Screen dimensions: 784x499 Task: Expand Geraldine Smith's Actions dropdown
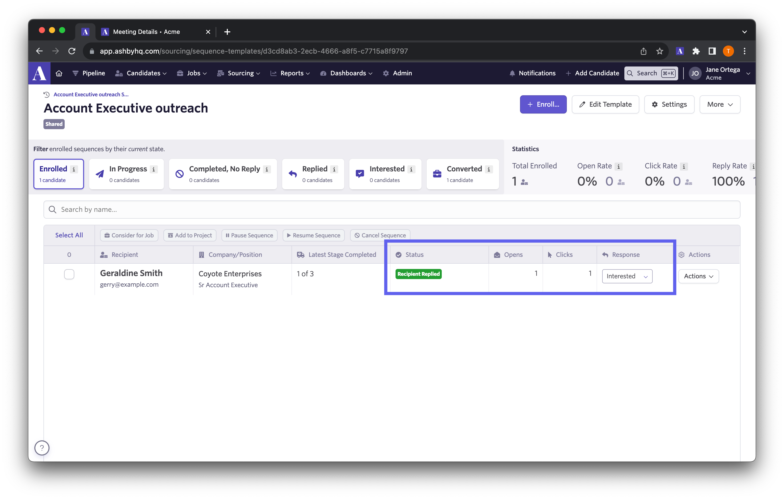698,276
